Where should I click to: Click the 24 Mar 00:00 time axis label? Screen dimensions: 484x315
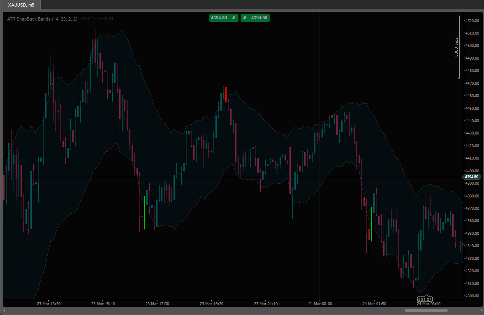[320, 304]
